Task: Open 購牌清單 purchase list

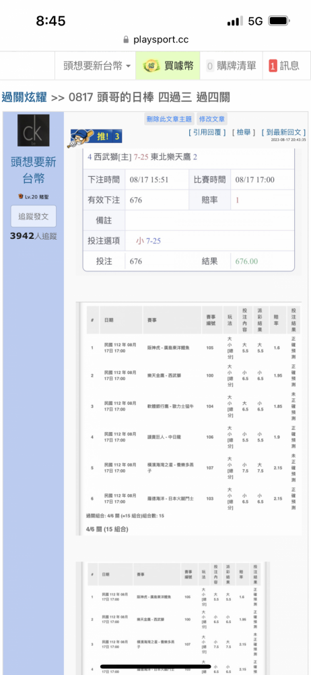Action: tap(231, 66)
